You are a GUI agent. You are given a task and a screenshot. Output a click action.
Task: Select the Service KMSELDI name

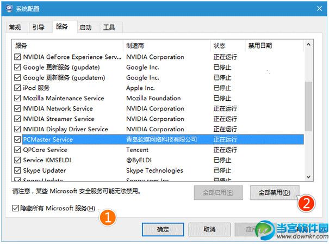[x=47, y=160]
